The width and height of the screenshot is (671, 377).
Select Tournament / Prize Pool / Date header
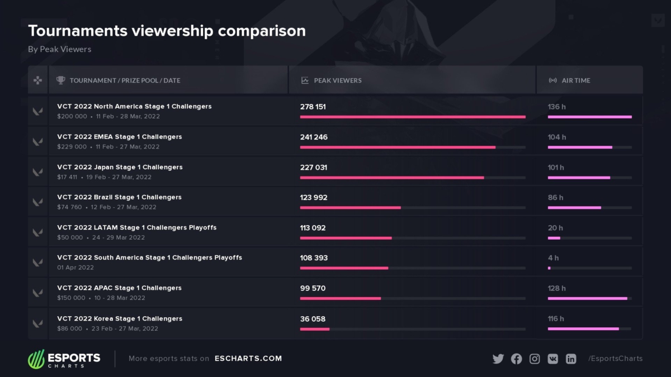(x=125, y=80)
